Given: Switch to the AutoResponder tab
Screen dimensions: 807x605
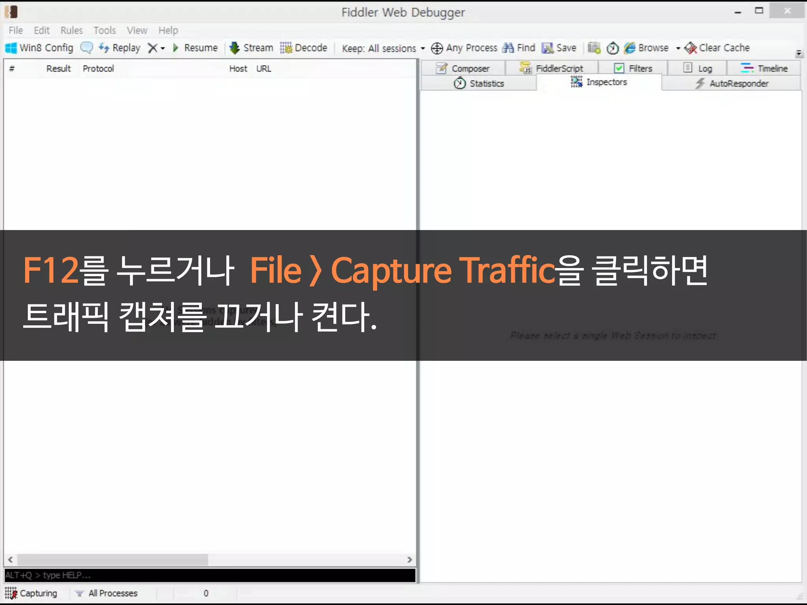Looking at the screenshot, I should click(x=732, y=83).
